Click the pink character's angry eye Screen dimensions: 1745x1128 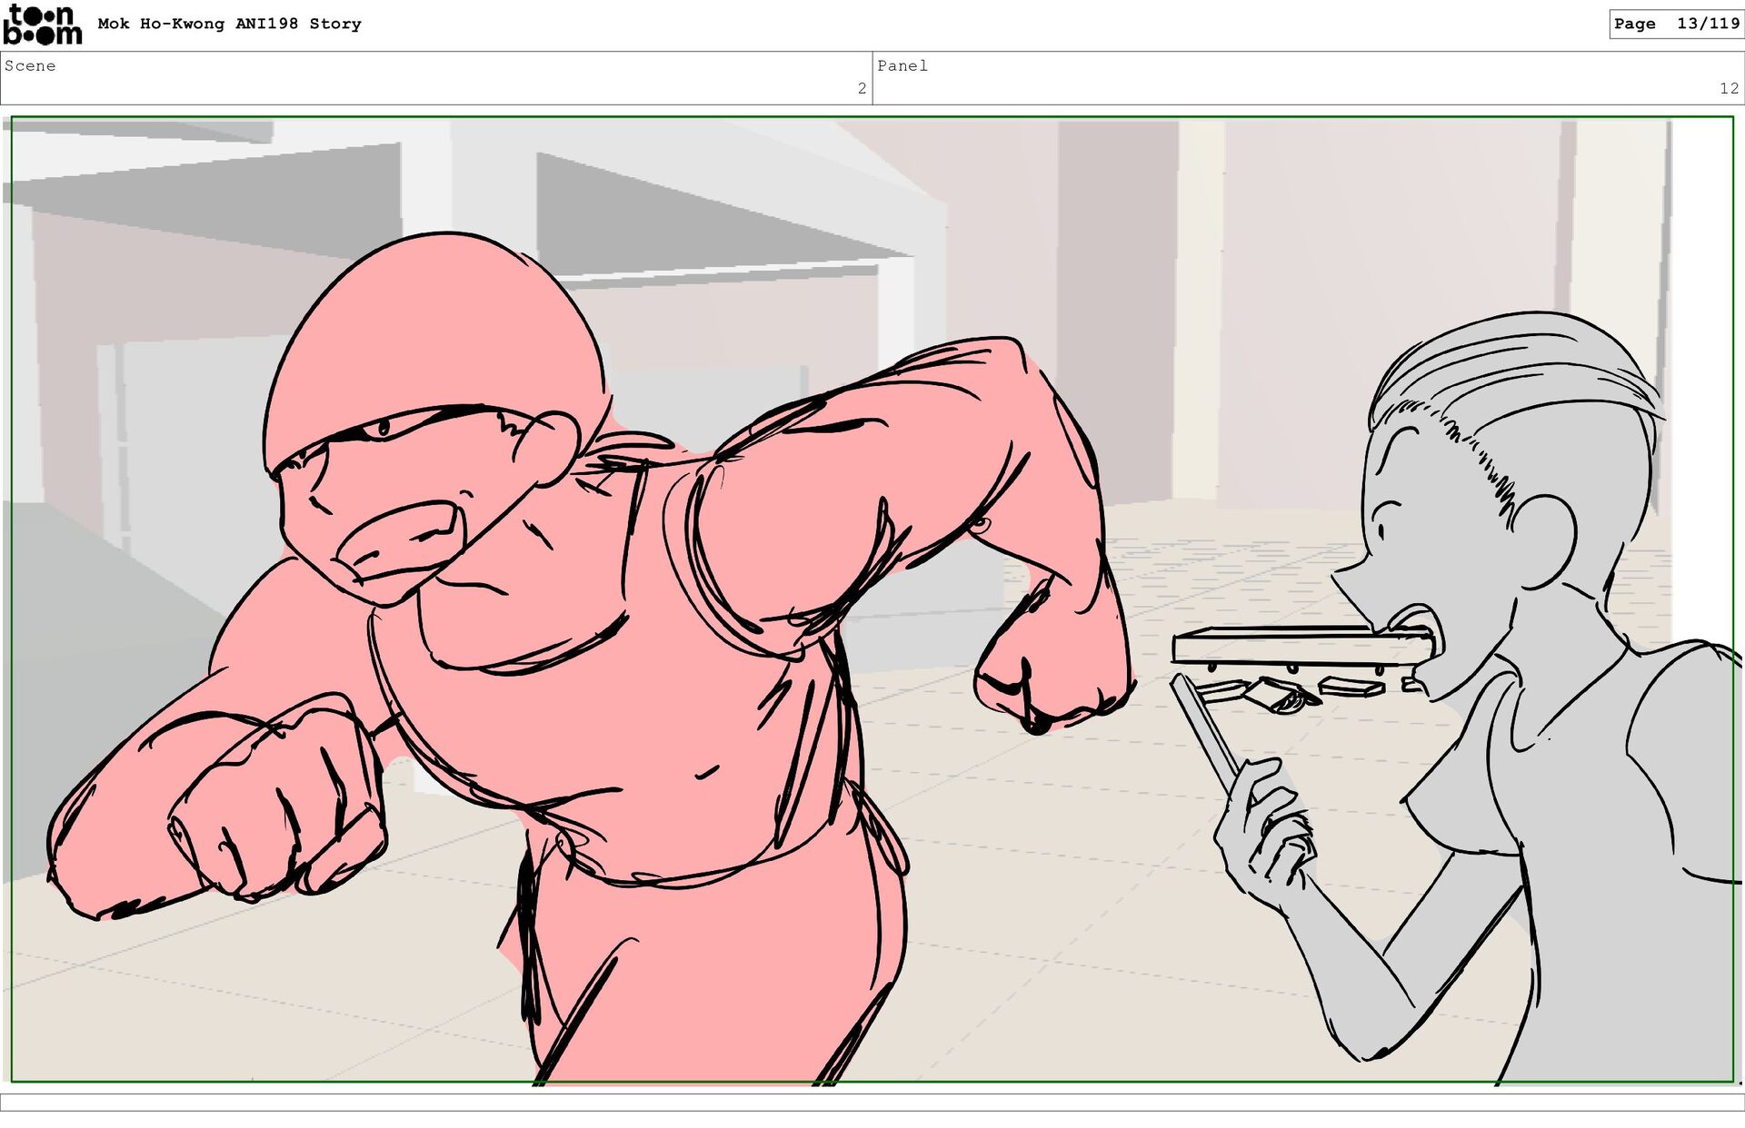384,427
